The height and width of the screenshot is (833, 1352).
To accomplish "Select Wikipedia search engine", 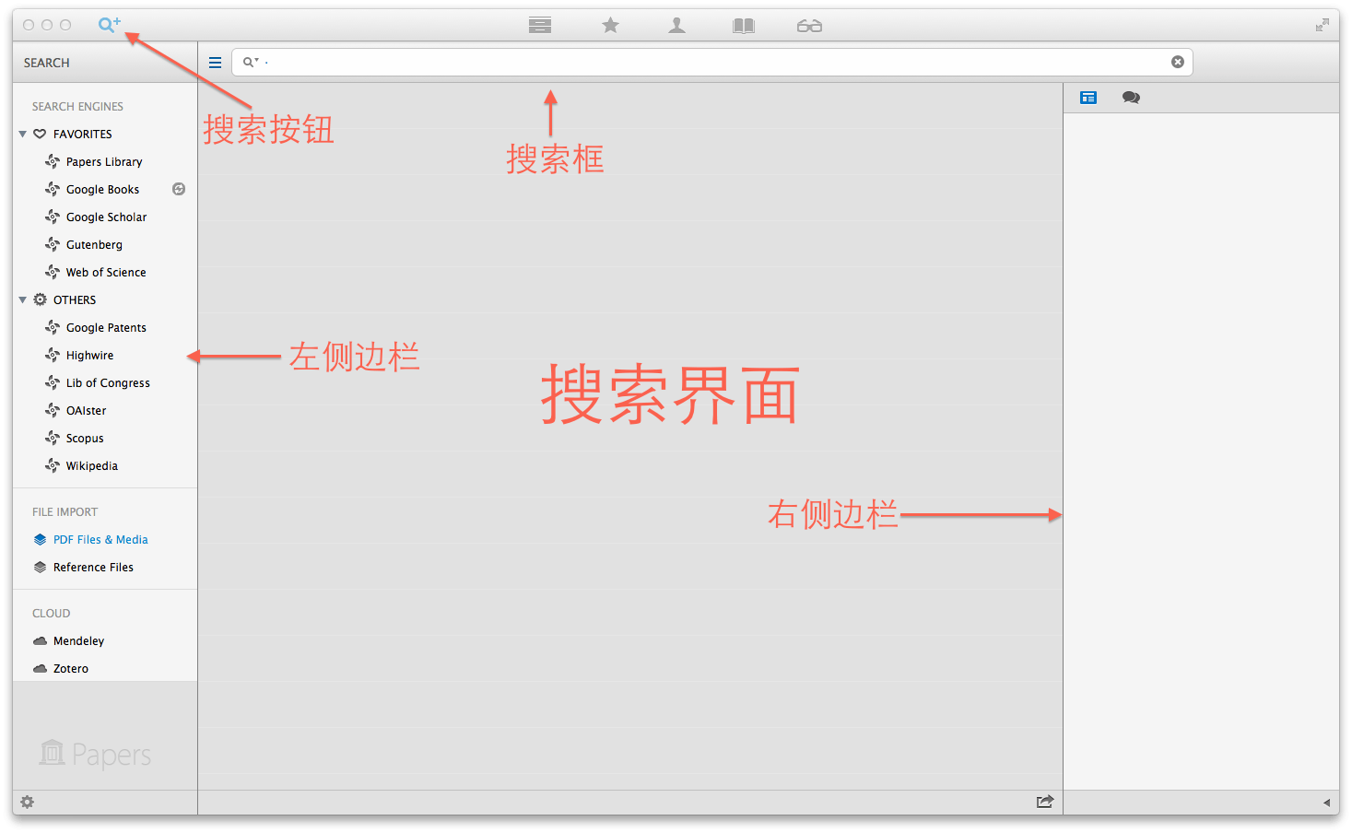I will (x=92, y=466).
